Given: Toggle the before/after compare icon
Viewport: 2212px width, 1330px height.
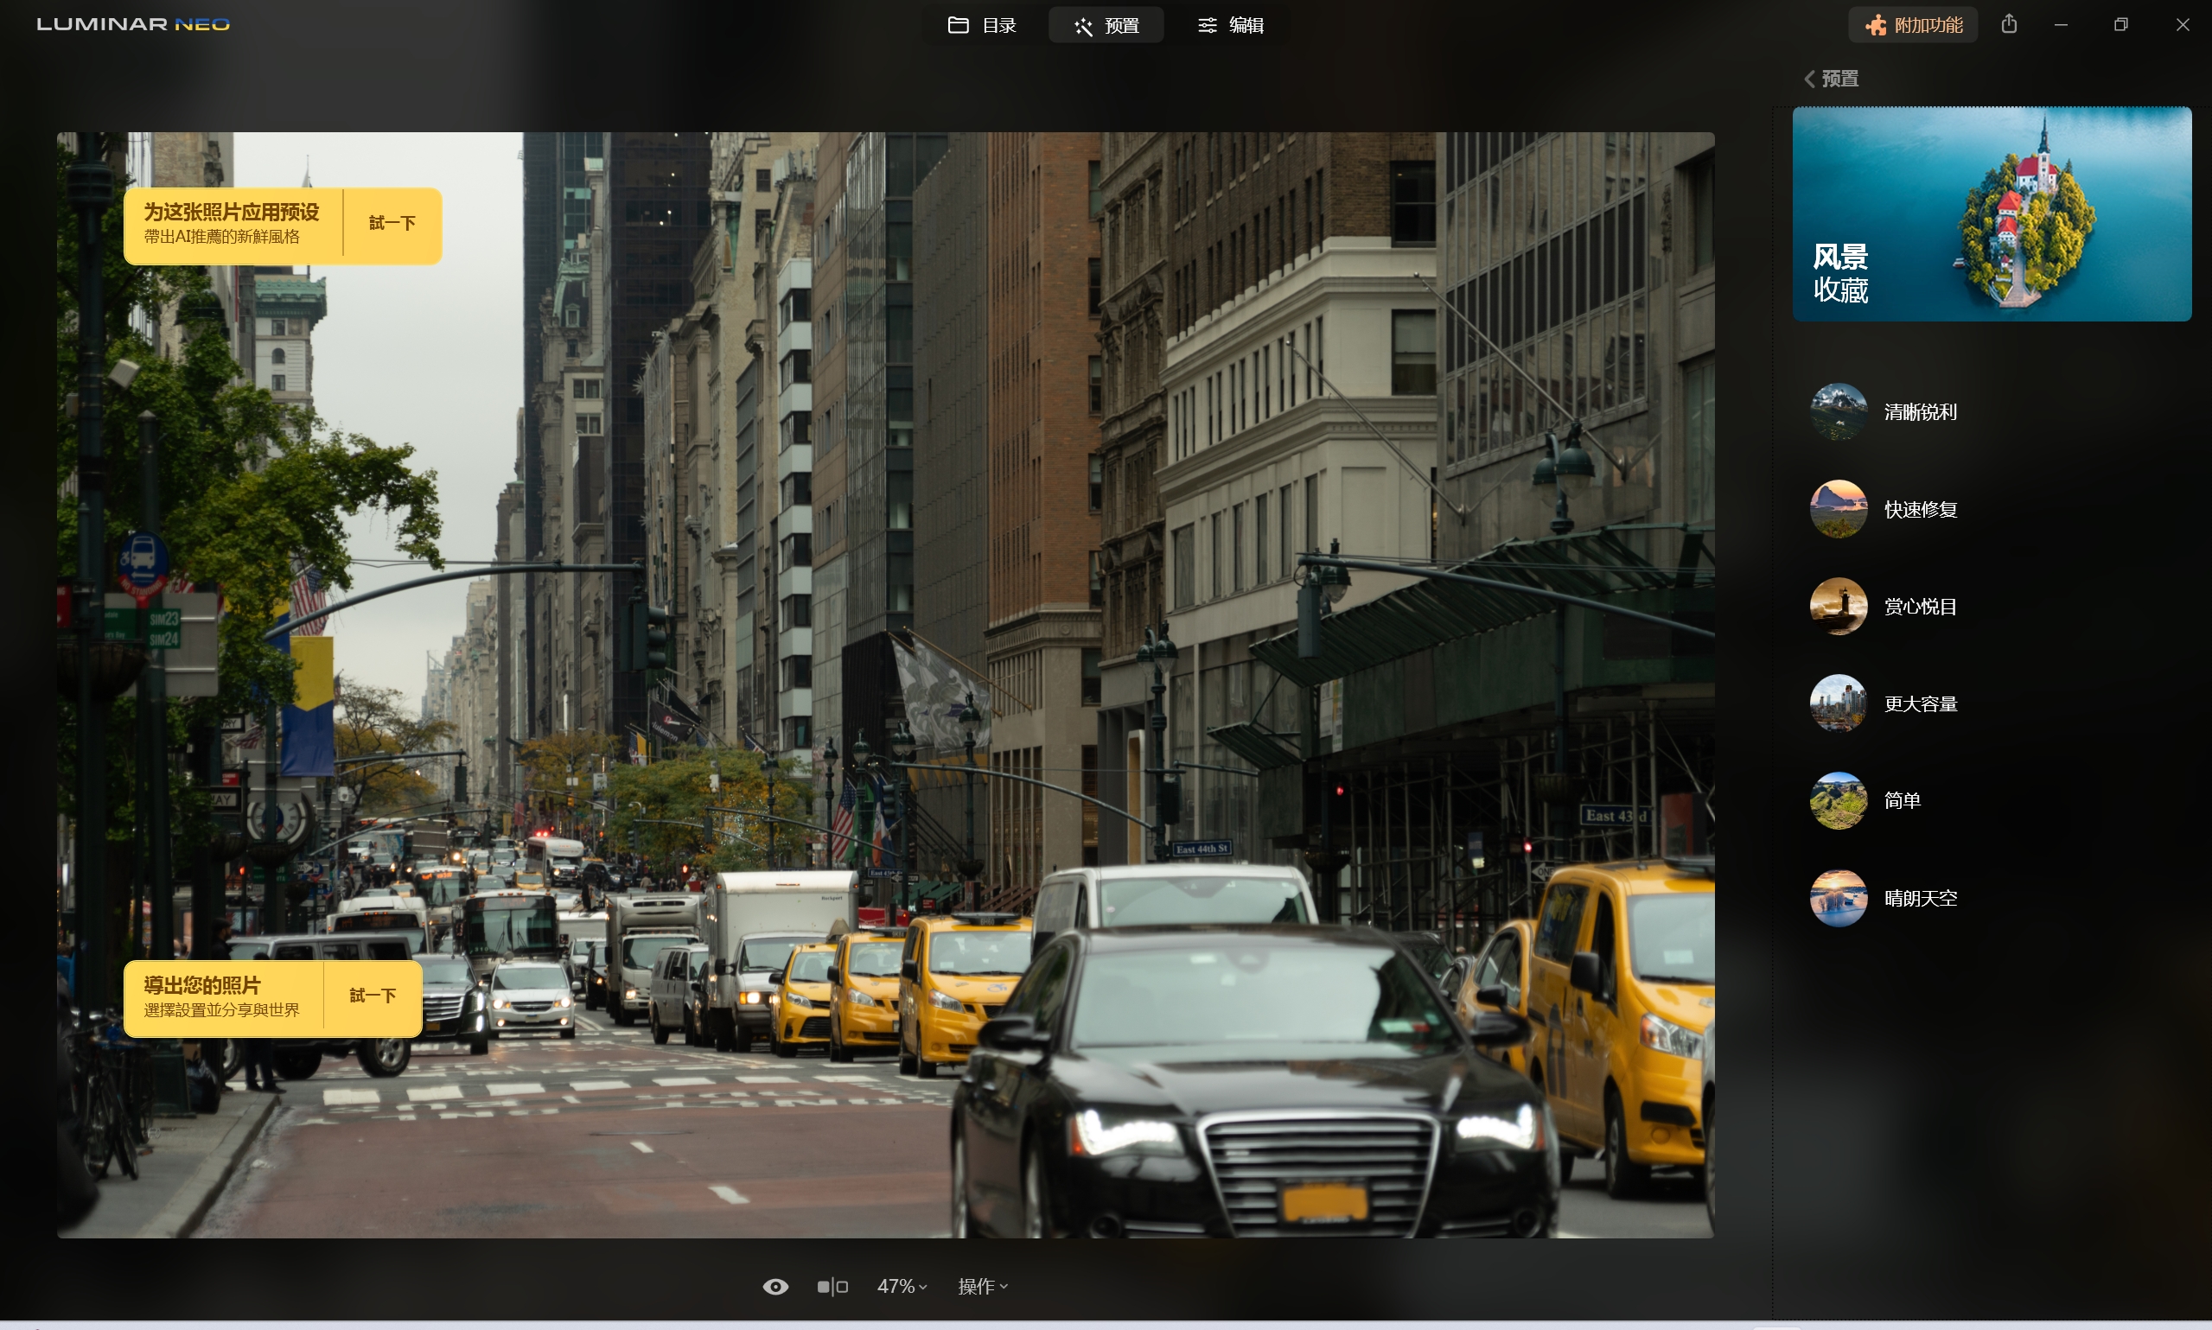Looking at the screenshot, I should click(x=832, y=1286).
